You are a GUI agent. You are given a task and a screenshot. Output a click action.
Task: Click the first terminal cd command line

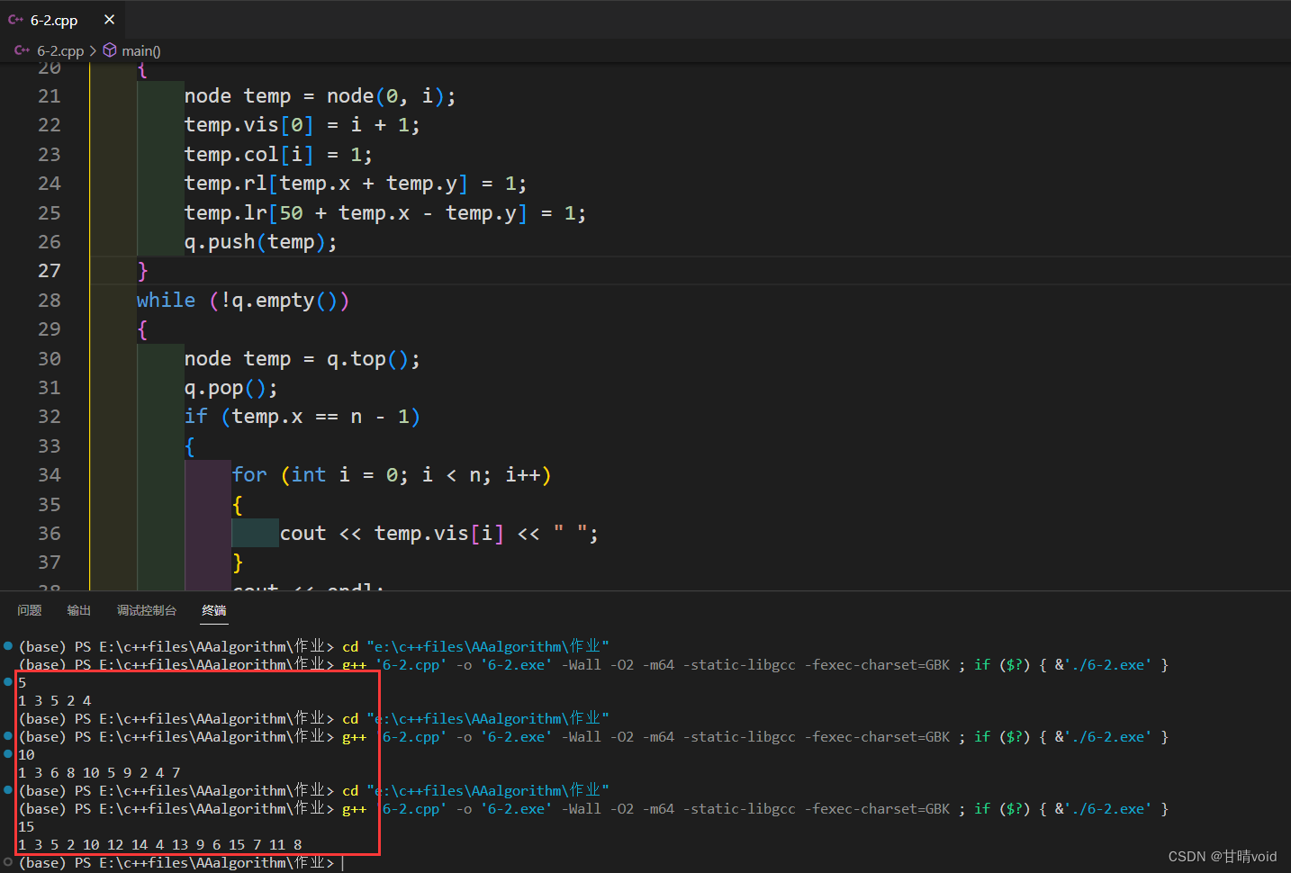click(314, 647)
